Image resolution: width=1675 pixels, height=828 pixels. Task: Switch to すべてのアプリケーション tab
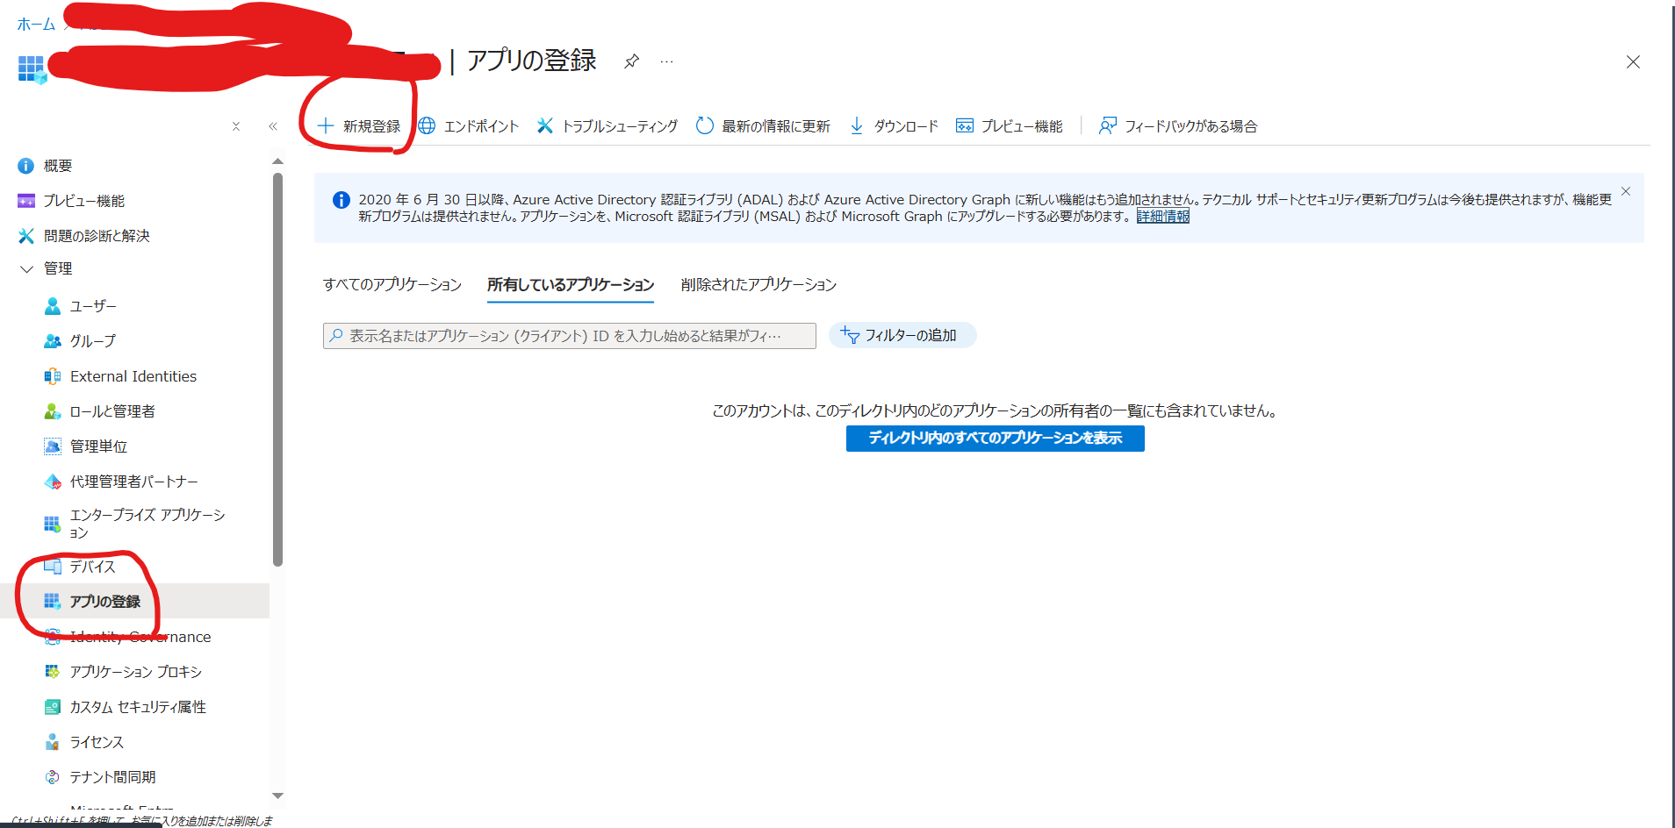pos(392,284)
